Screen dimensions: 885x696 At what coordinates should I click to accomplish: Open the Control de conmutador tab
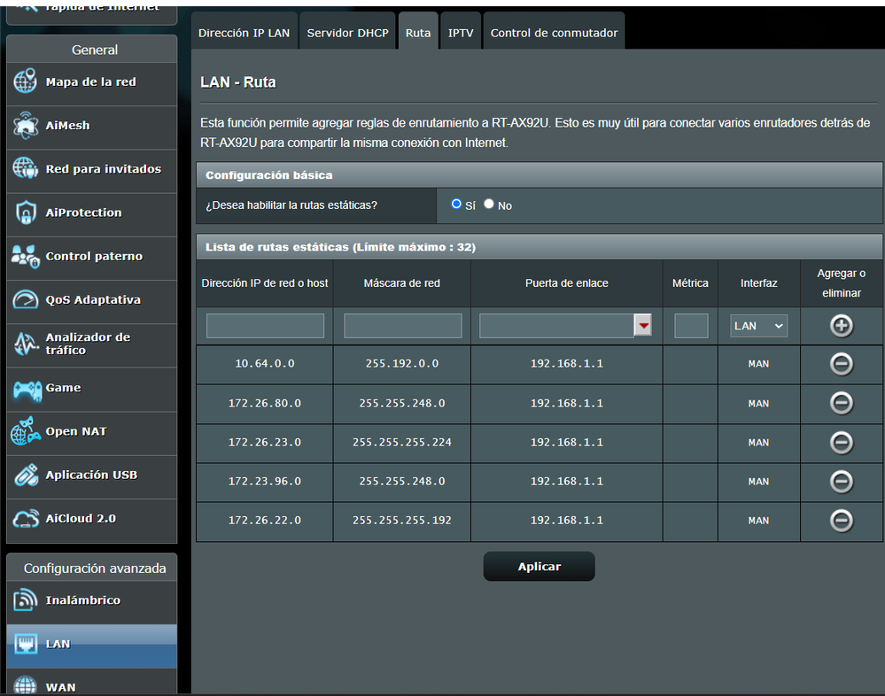pos(554,33)
